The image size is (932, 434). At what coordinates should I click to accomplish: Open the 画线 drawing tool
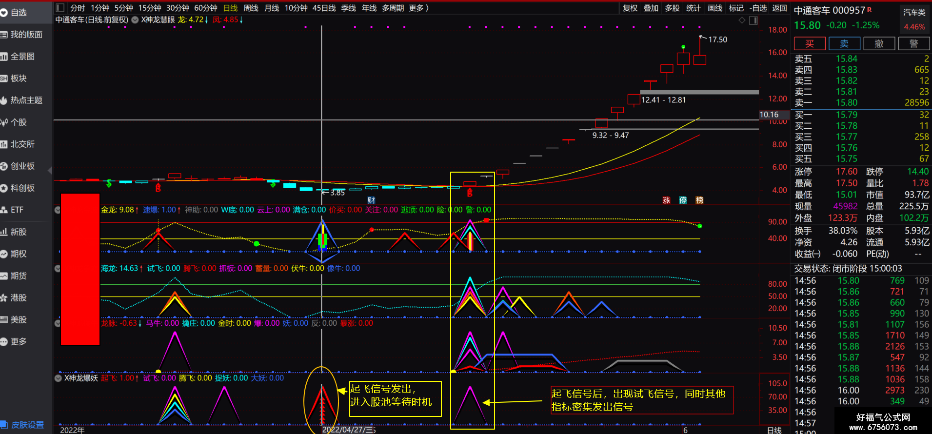[x=715, y=8]
